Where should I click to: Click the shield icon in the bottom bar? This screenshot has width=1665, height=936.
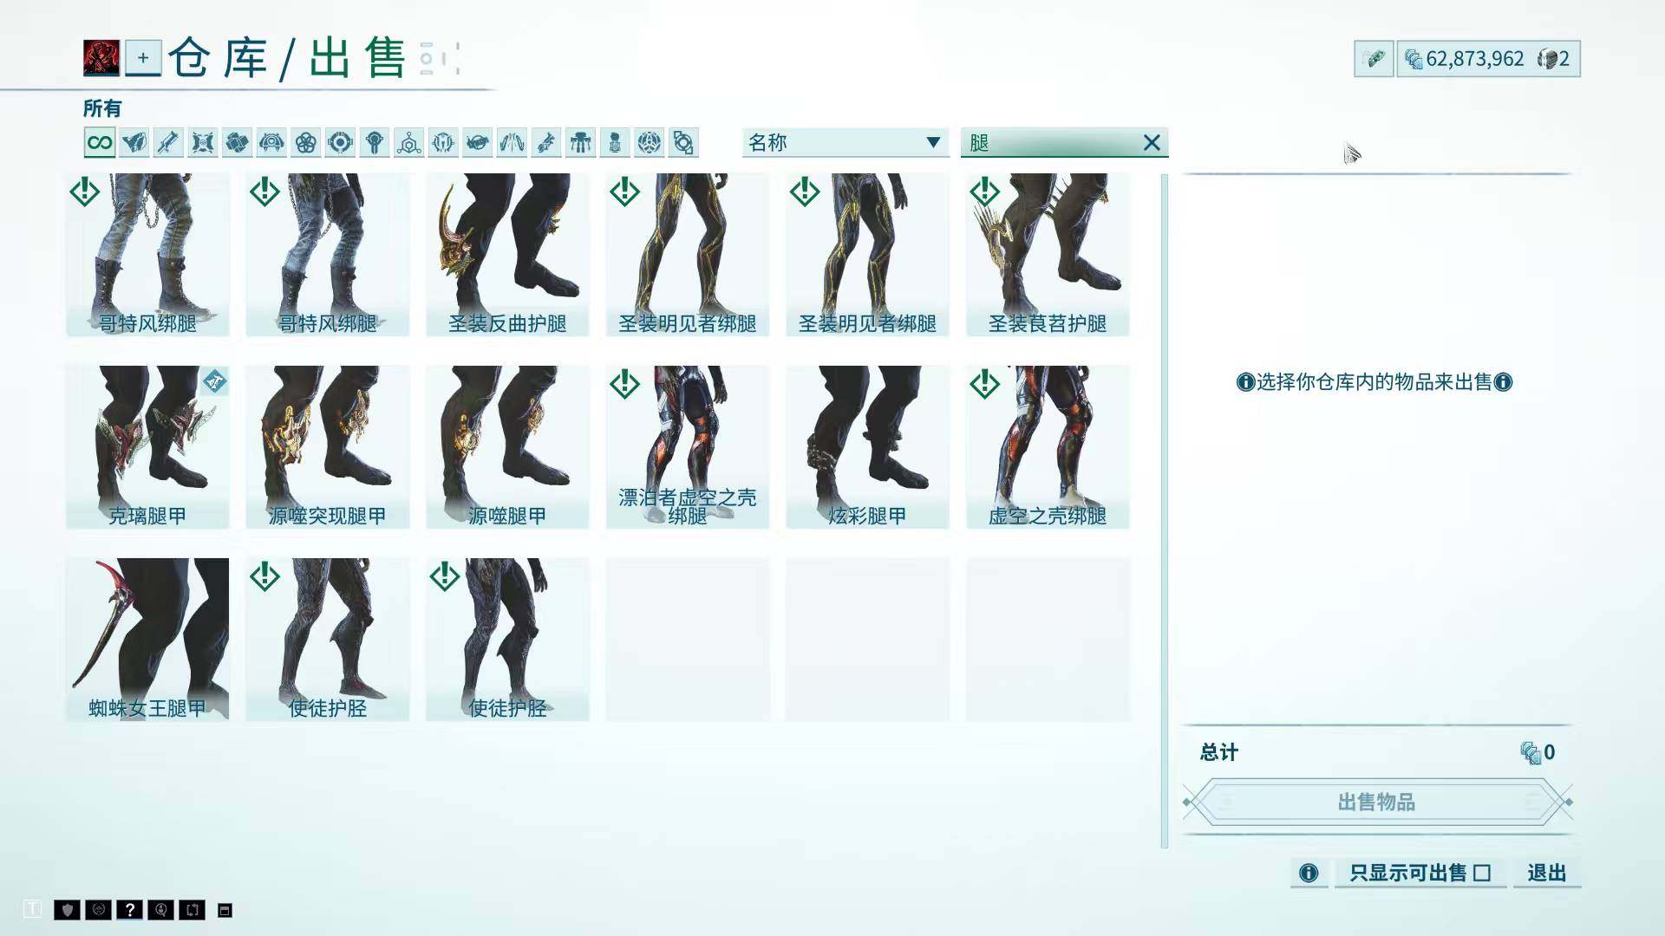click(68, 910)
